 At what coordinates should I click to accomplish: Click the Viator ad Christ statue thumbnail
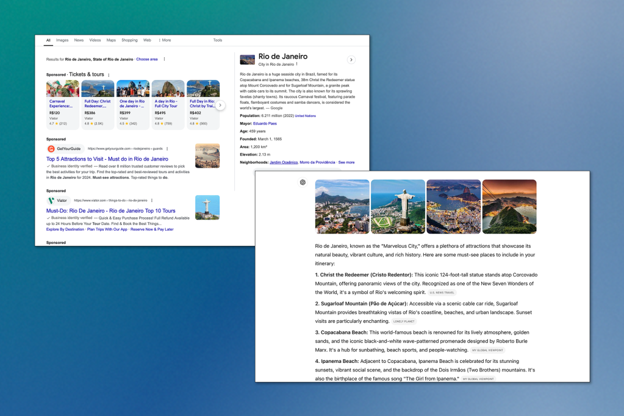tap(207, 207)
